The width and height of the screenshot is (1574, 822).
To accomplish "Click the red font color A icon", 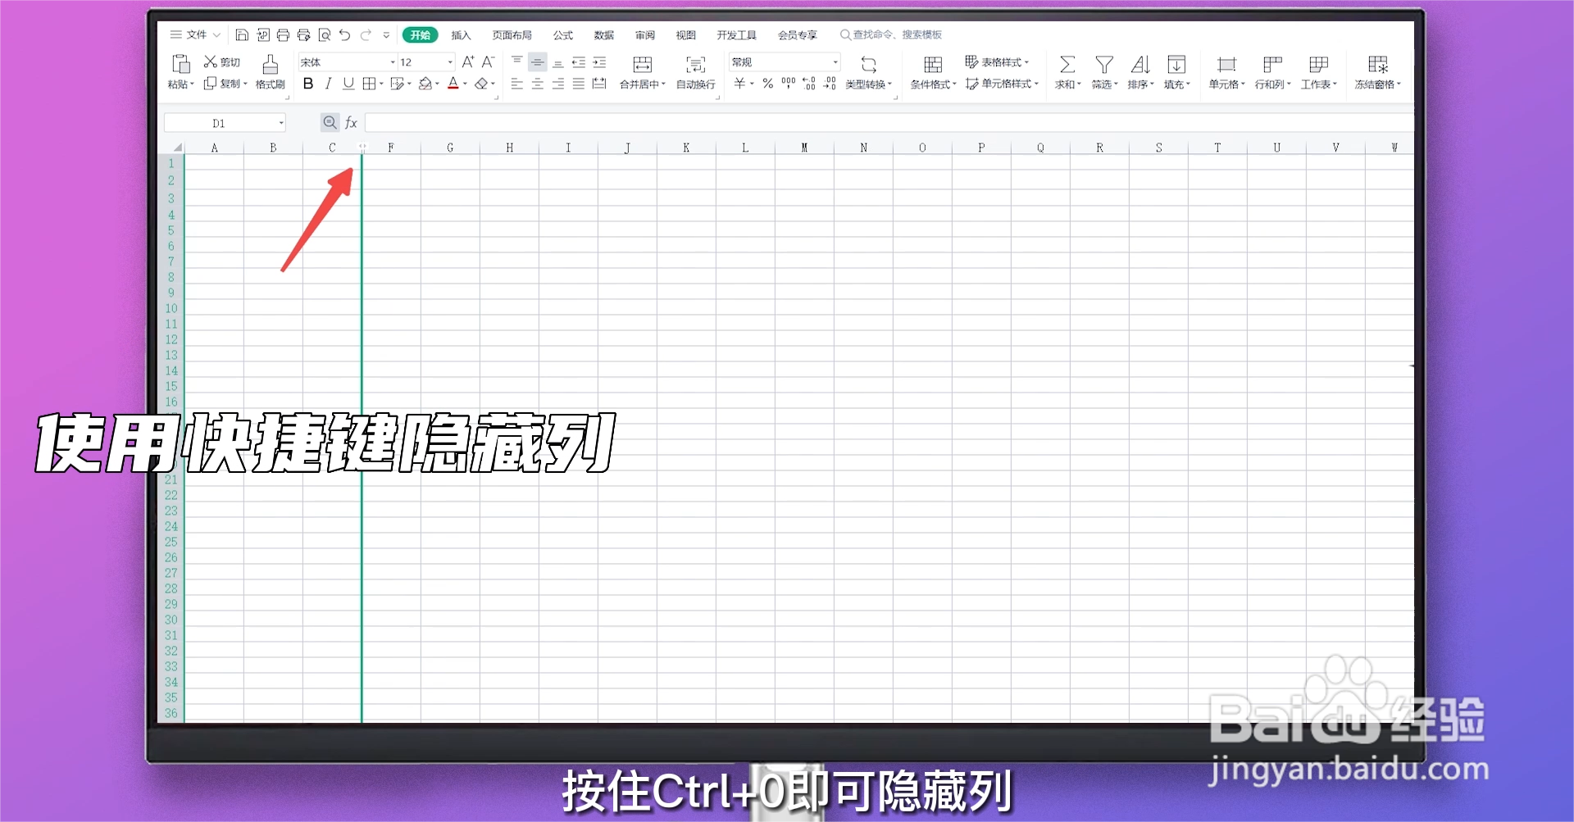I will click(453, 84).
